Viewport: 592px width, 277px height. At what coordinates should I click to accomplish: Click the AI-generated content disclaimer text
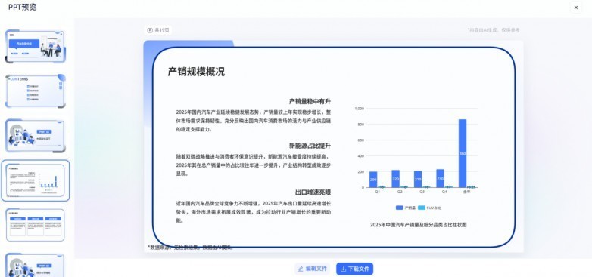(494, 30)
